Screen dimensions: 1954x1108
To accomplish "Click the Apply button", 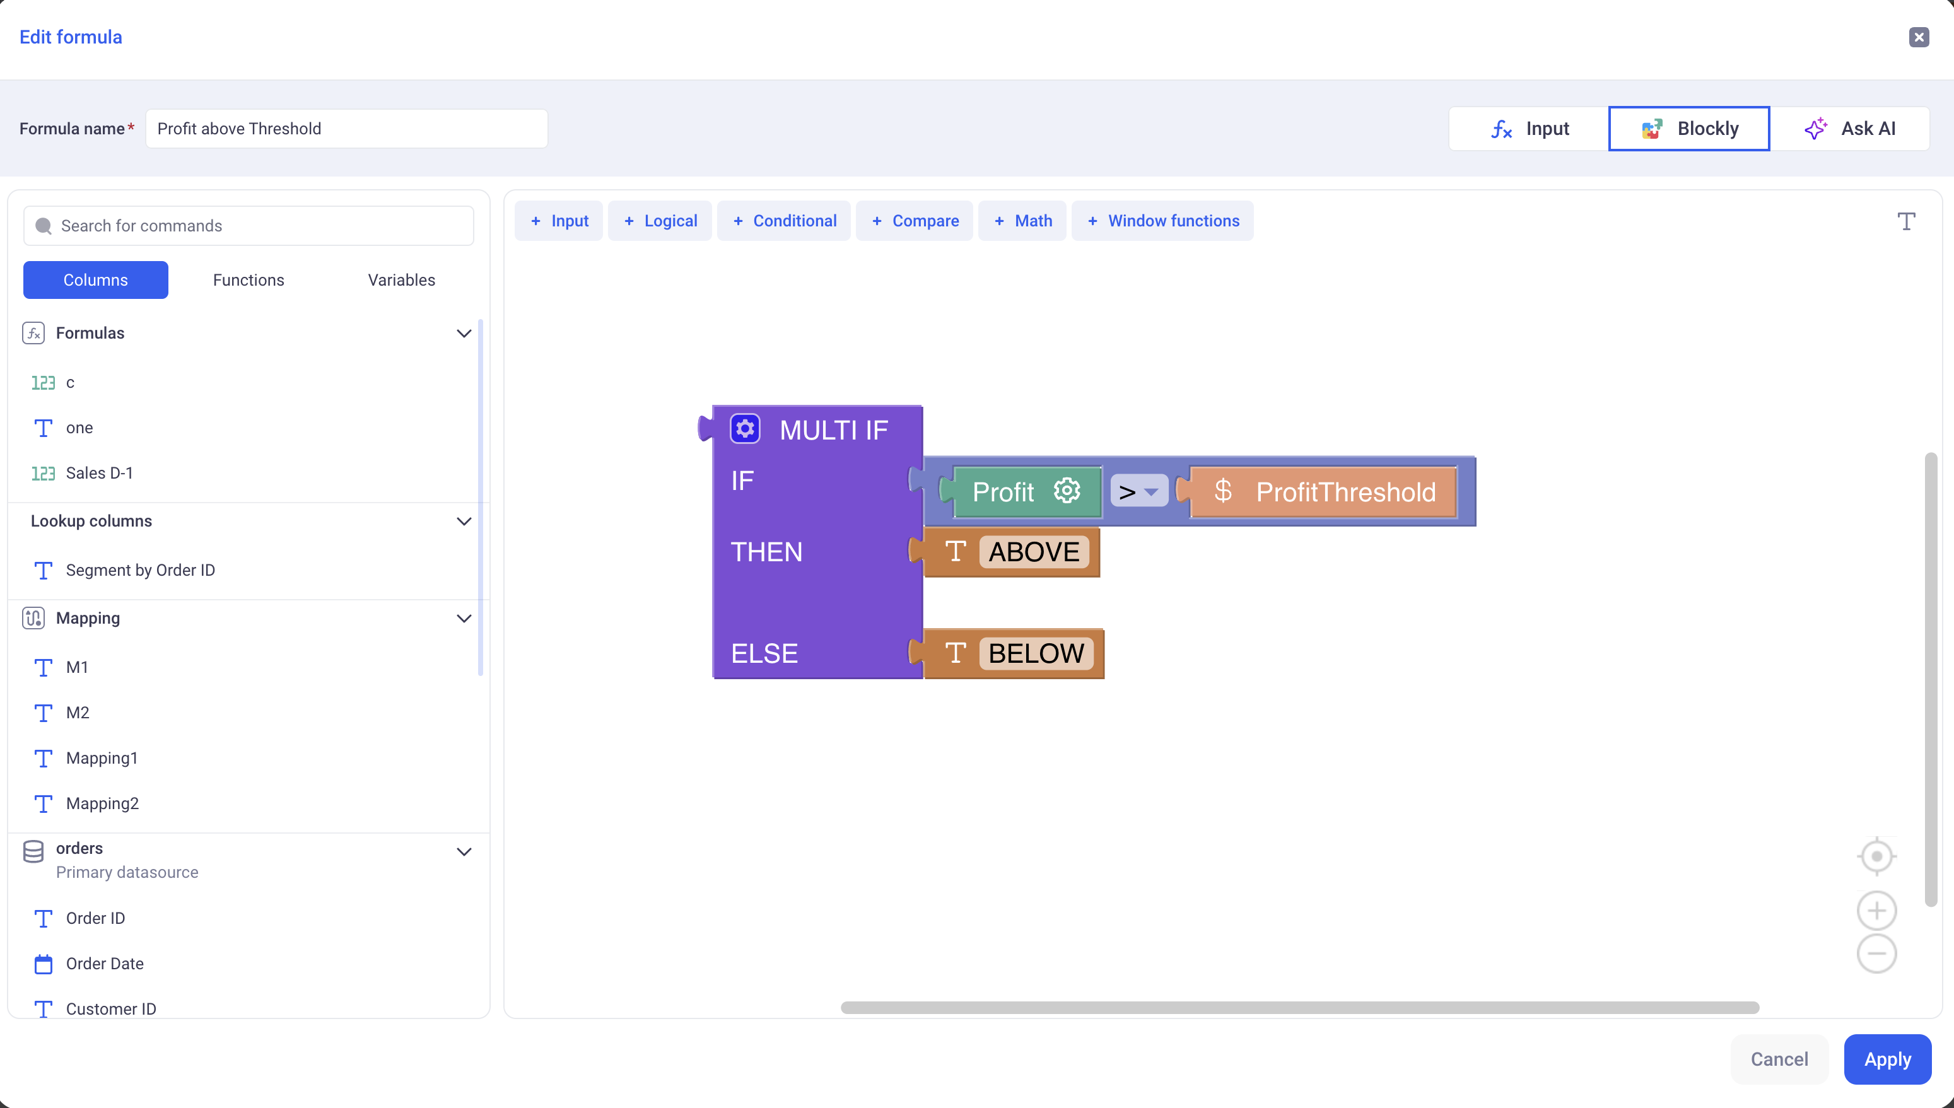I will click(1887, 1059).
